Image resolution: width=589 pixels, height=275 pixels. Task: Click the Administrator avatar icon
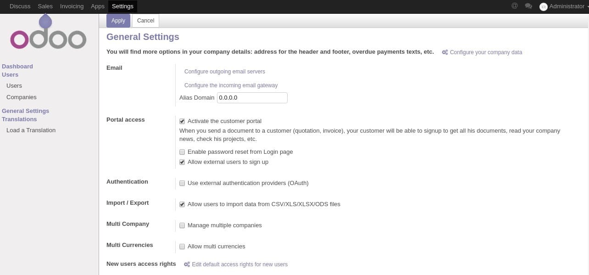[x=544, y=6]
